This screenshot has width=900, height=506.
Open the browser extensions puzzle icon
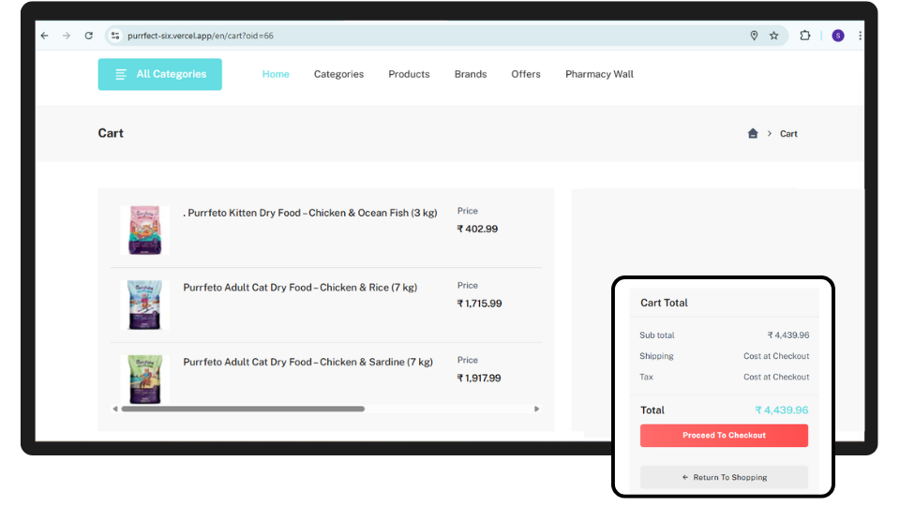[x=805, y=36]
